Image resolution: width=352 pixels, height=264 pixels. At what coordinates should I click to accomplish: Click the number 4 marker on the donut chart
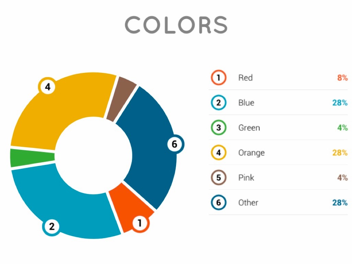pyautogui.click(x=47, y=87)
